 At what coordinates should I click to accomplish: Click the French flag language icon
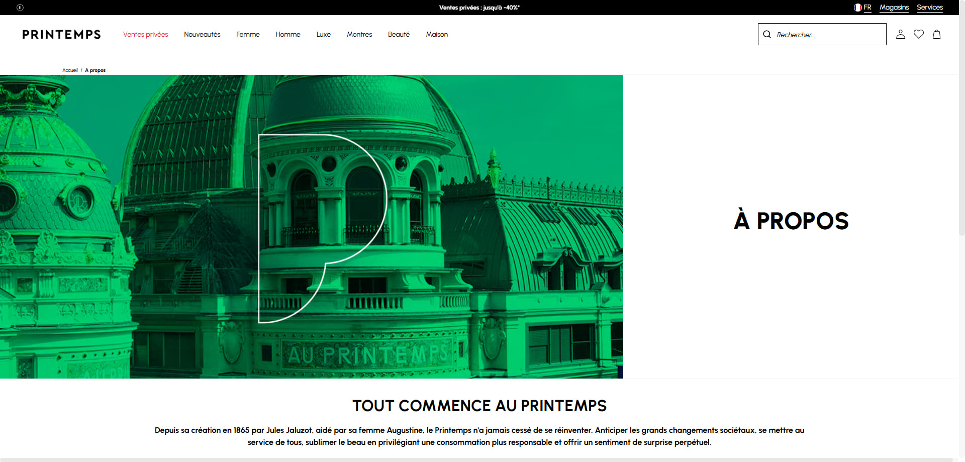[858, 8]
